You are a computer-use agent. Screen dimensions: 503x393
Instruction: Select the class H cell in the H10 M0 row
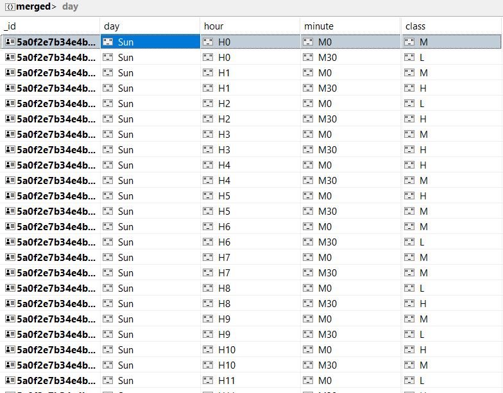point(452,349)
